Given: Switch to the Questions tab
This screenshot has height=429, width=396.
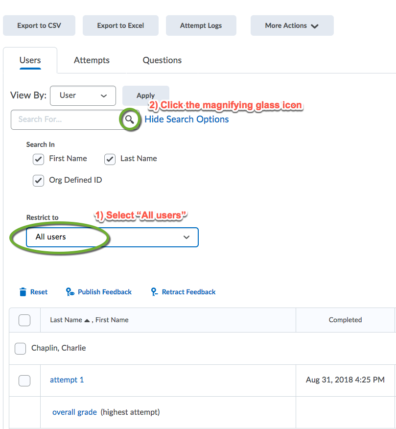Looking at the screenshot, I should click(162, 60).
